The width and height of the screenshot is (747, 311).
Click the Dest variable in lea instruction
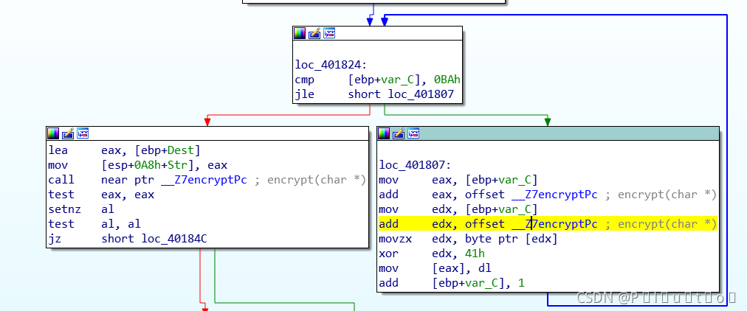(x=181, y=151)
